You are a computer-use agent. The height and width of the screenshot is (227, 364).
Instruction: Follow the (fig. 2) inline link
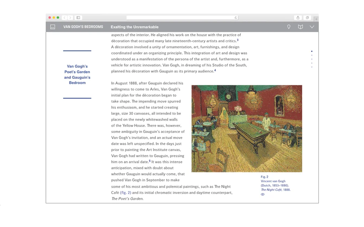pos(126,192)
